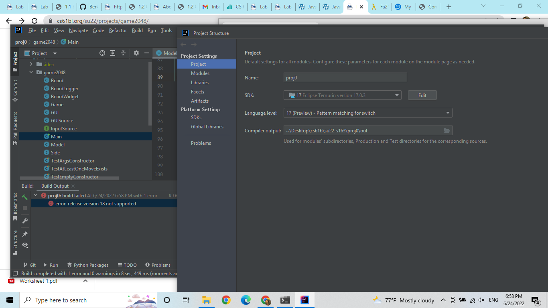
Task: Open File Explorer from the Windows taskbar
Action: pyautogui.click(x=206, y=300)
